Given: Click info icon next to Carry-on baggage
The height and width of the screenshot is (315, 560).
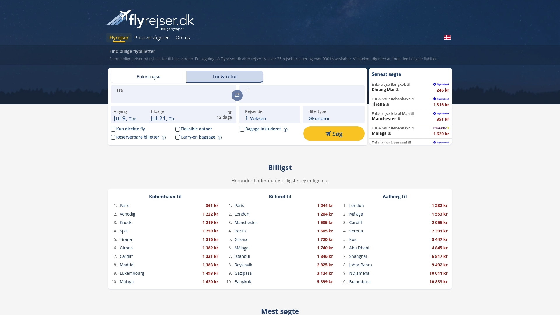Looking at the screenshot, I should pos(220,138).
